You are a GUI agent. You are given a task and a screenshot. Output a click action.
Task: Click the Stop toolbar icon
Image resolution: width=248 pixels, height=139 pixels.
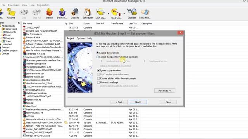point(24,14)
